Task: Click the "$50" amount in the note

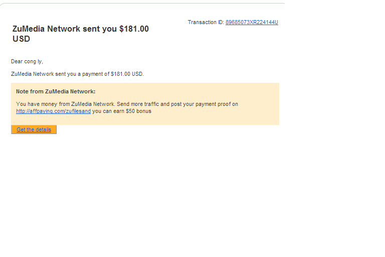Action: tap(130, 111)
